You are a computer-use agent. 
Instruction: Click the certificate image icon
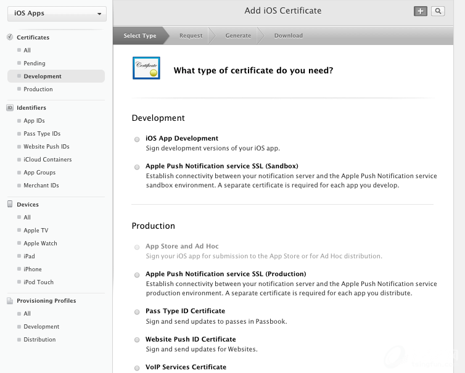147,68
